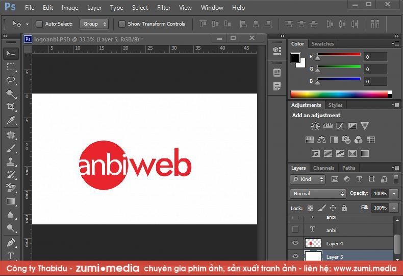The width and height of the screenshot is (403, 276).
Task: Add a Brightness/Contrast adjustment
Action: pyautogui.click(x=315, y=126)
